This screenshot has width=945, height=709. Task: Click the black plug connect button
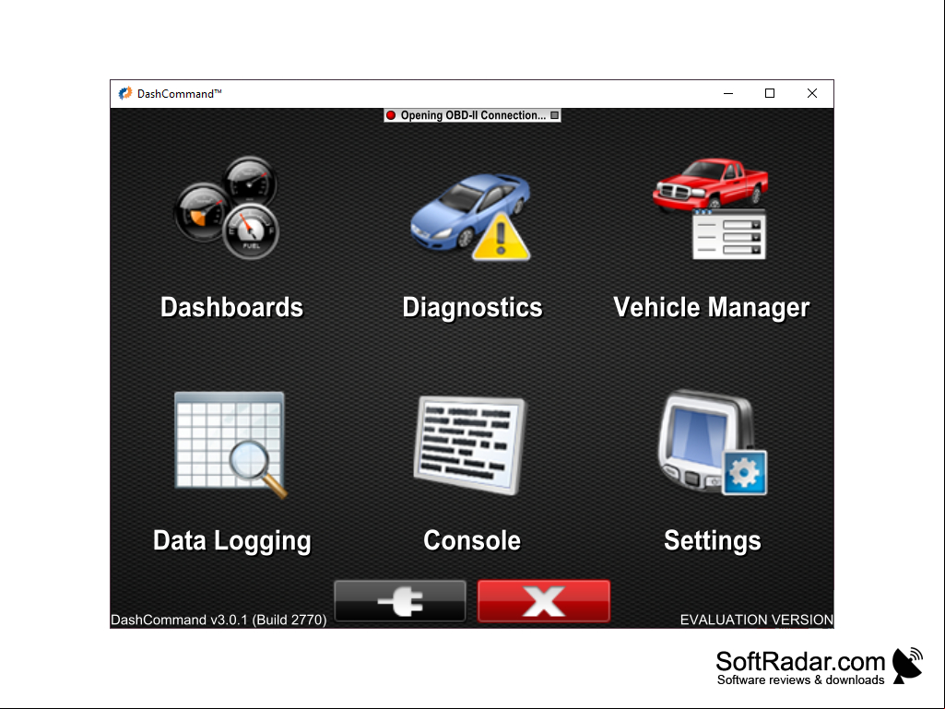(x=400, y=601)
